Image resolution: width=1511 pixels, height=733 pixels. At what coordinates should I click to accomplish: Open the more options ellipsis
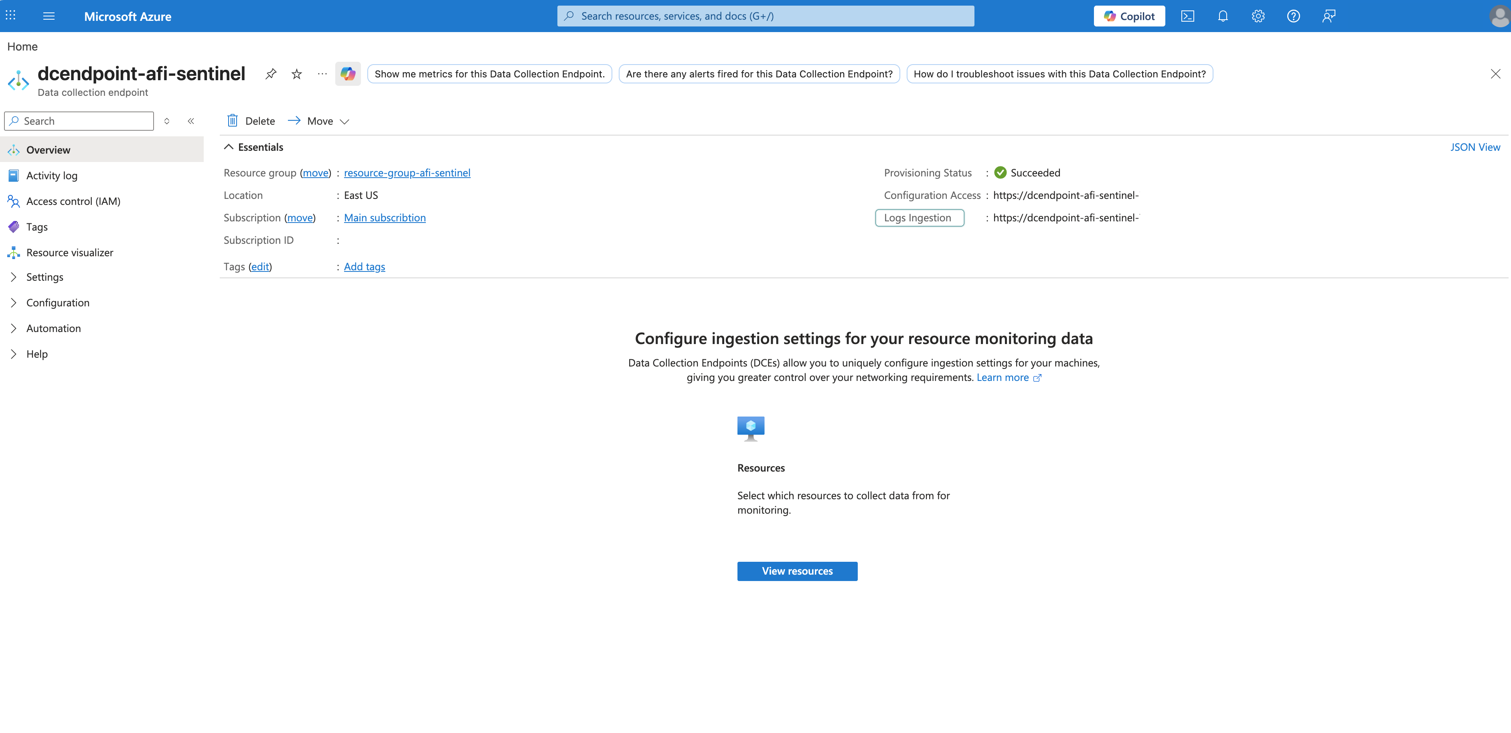[x=322, y=74]
